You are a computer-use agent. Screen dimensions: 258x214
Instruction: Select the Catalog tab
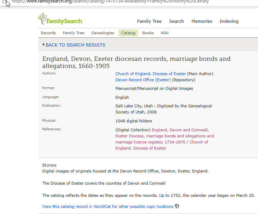tap(128, 33)
